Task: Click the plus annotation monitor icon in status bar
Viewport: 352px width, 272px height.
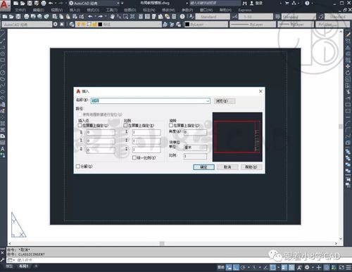Action: point(318,267)
